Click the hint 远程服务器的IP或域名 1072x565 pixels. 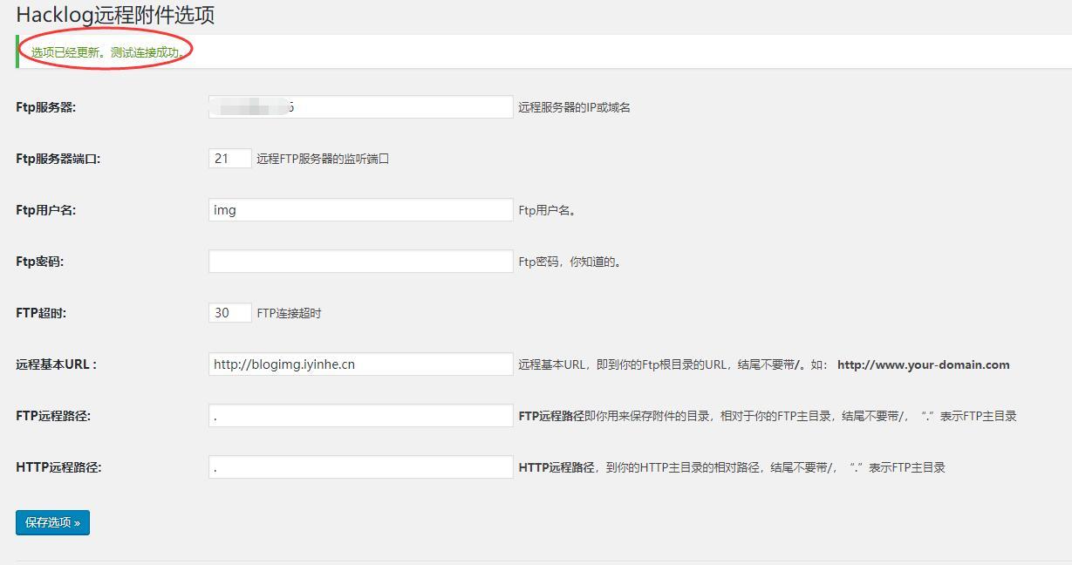pos(574,107)
